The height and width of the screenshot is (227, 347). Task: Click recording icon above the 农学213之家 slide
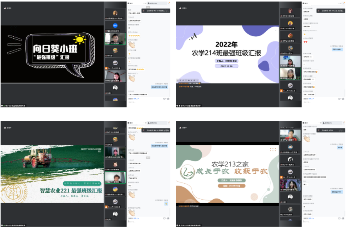(179, 127)
